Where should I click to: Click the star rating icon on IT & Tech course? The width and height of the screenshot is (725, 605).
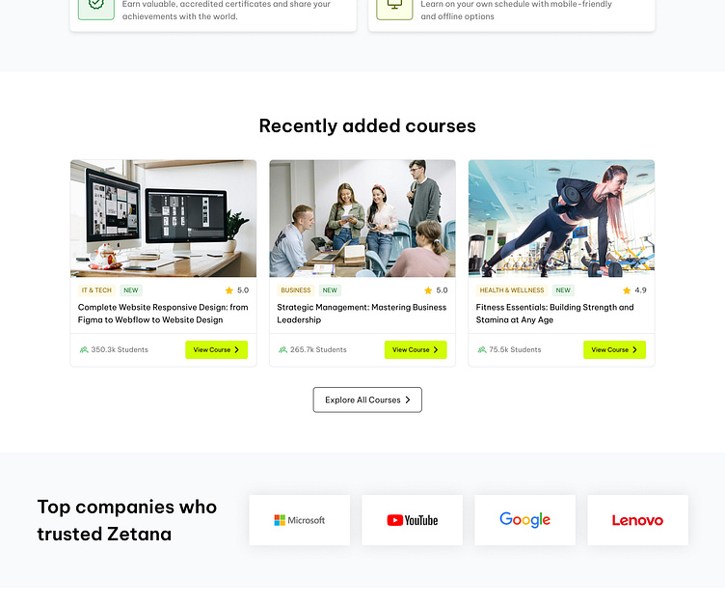228,290
